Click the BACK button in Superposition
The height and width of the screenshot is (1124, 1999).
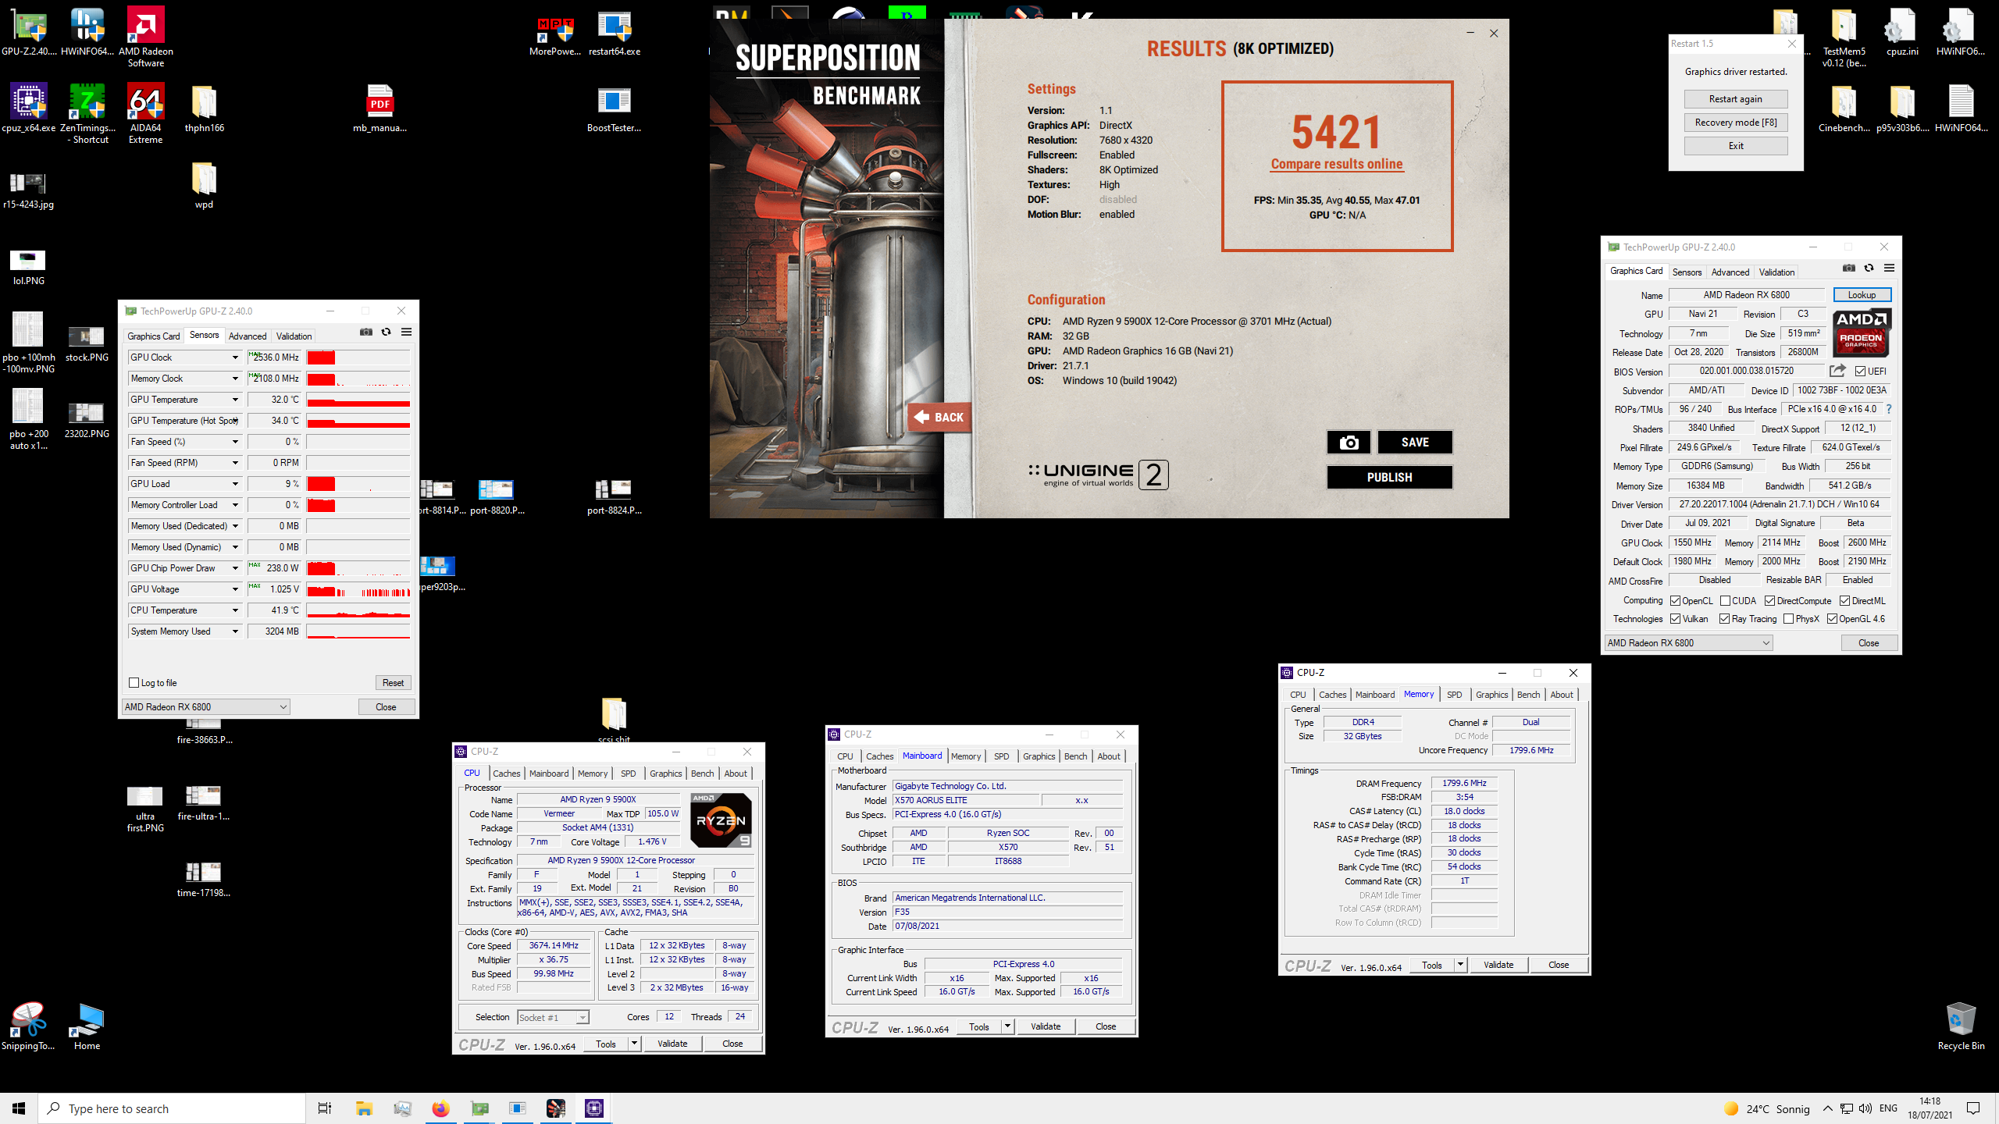tap(939, 418)
